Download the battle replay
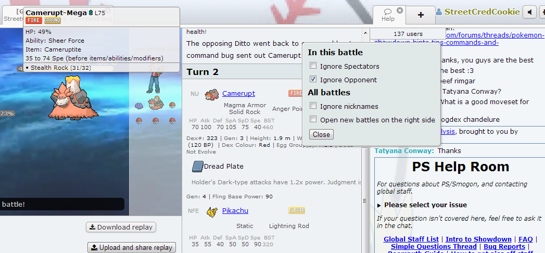 (121, 227)
